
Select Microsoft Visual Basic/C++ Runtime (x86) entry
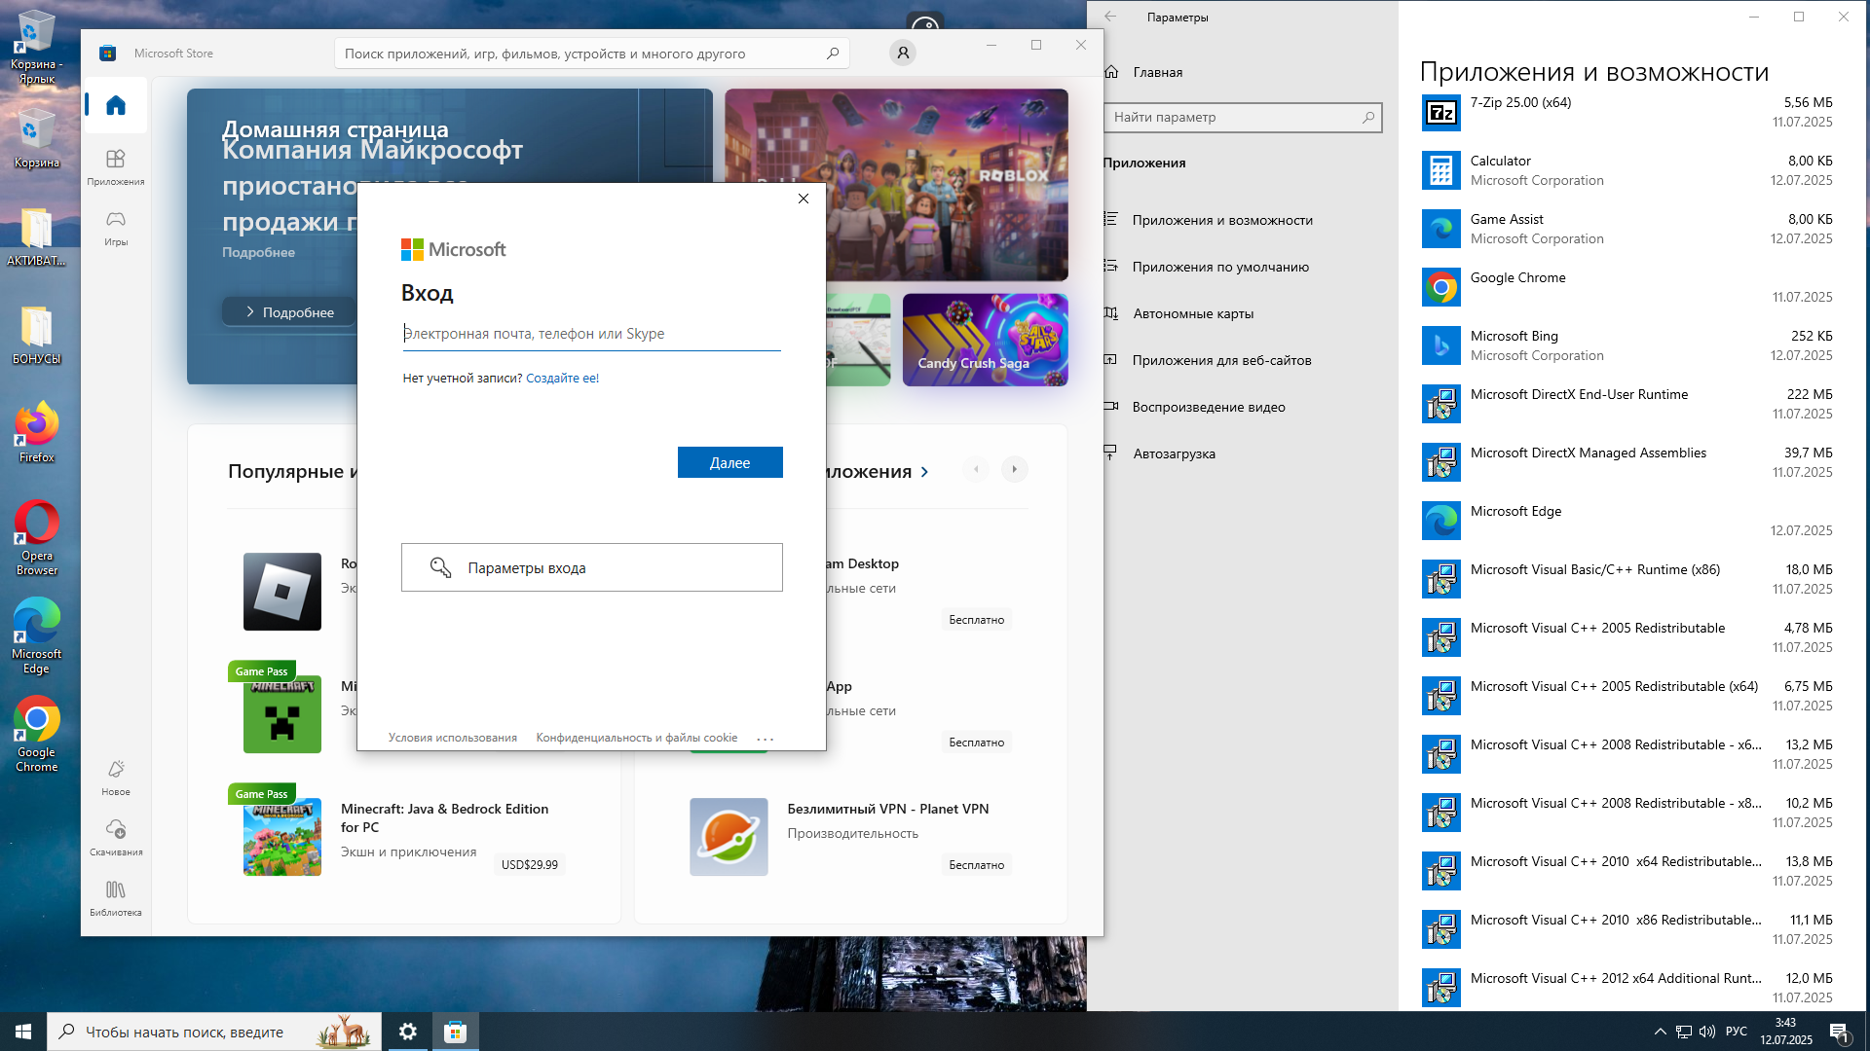pyautogui.click(x=1627, y=579)
